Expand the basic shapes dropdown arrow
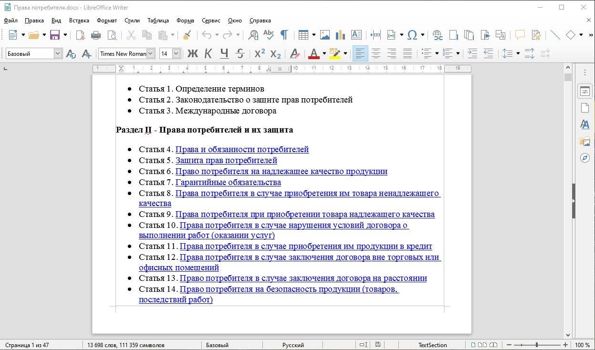This screenshot has height=350, width=595. pos(581,35)
